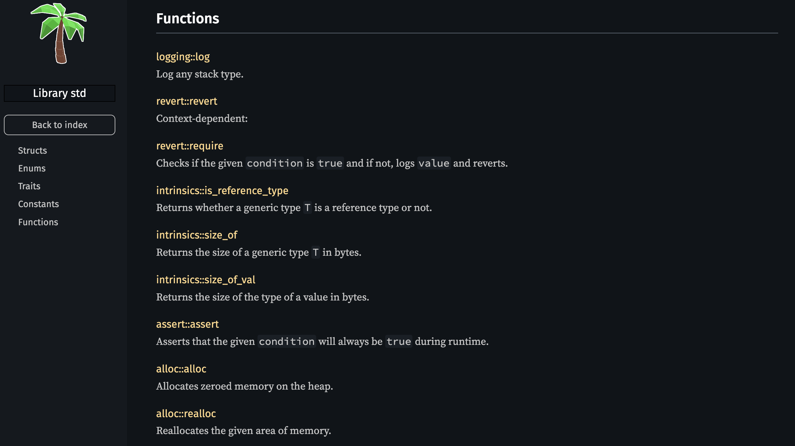Open intrinsics::is_reference_type link
This screenshot has width=795, height=446.
coord(222,191)
